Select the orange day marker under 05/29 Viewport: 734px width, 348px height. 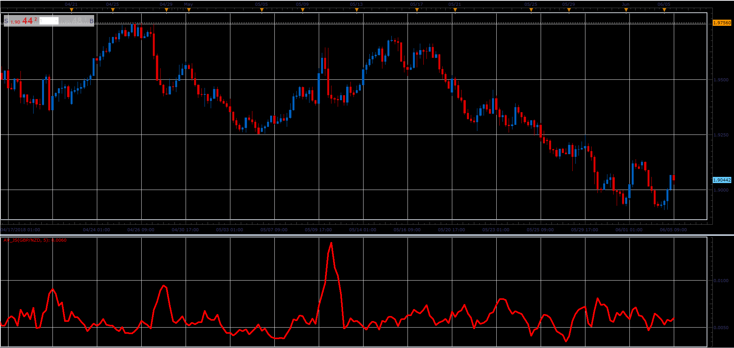click(x=569, y=10)
